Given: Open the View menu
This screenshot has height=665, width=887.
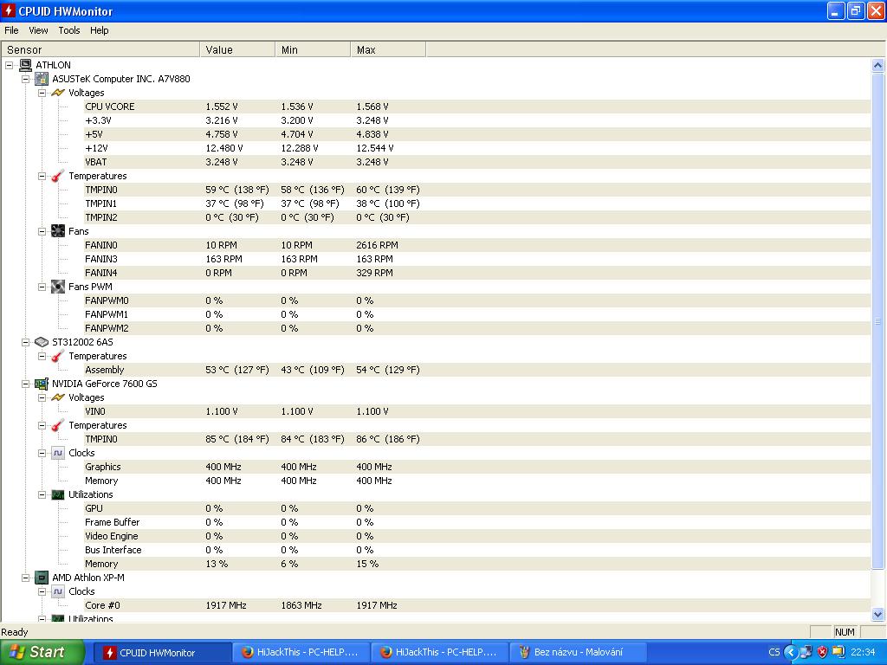Looking at the screenshot, I should (38, 30).
